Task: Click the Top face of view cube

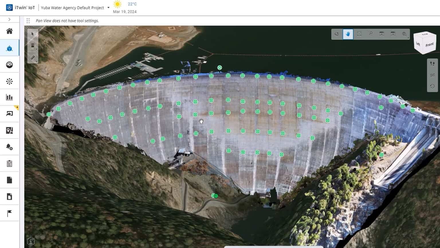Action: pyautogui.click(x=425, y=34)
